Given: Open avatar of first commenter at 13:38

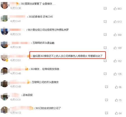Looking at the screenshot, I should tap(5, 5).
